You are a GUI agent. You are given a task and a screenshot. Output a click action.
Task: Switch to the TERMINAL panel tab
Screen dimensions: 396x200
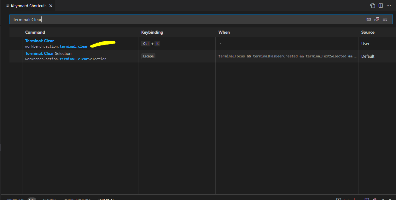point(106,199)
